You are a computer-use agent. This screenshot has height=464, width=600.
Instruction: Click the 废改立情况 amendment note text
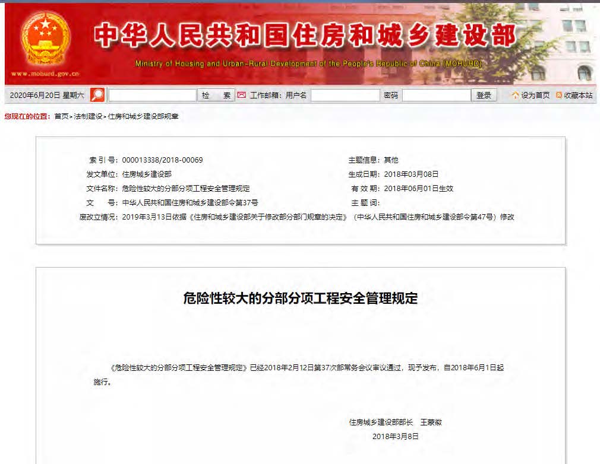[318, 217]
